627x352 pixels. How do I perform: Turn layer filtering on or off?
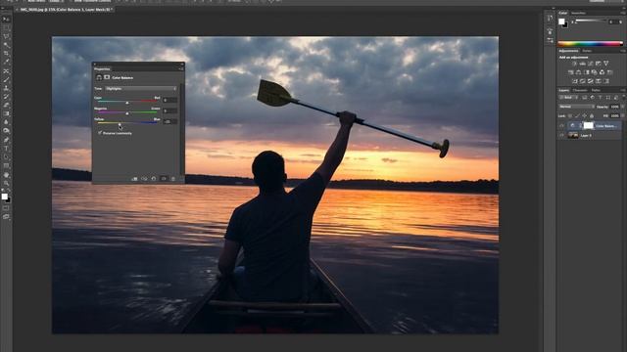pyautogui.click(x=623, y=97)
